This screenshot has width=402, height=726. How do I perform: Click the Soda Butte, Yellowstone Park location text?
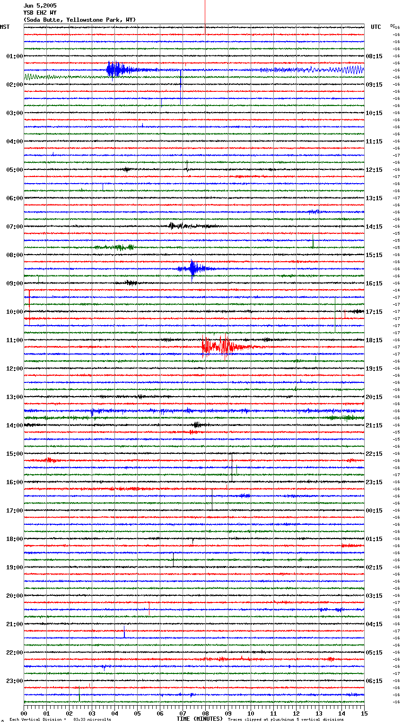click(80, 20)
